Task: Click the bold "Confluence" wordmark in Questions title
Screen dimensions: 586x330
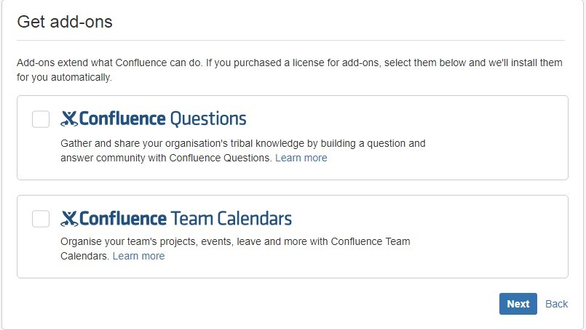Action: click(122, 118)
